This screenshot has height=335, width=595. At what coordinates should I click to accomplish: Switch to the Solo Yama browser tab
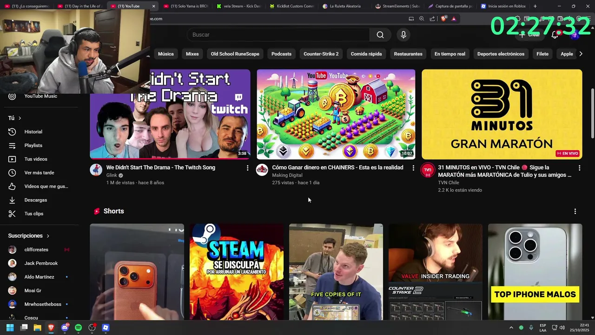[186, 6]
